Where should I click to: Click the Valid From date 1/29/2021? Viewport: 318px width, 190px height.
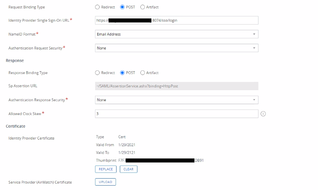tap(127, 145)
